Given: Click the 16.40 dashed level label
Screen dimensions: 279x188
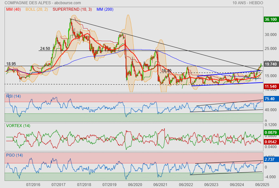Looking at the screenshot, I should (x=166, y=71).
